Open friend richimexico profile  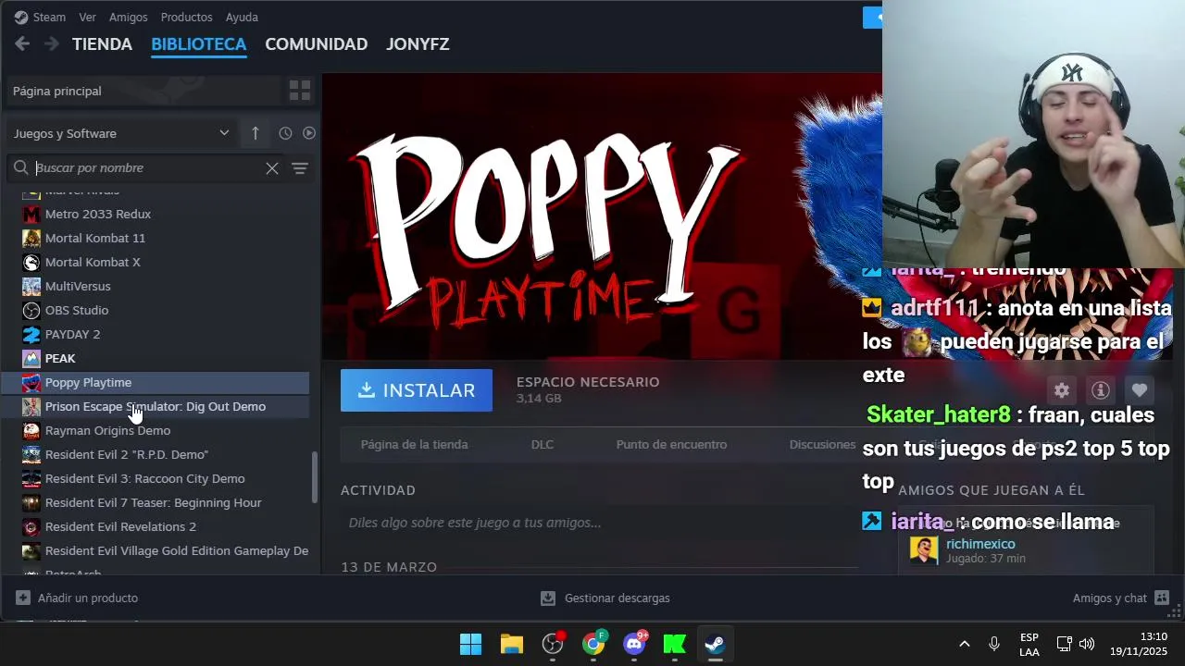point(980,544)
